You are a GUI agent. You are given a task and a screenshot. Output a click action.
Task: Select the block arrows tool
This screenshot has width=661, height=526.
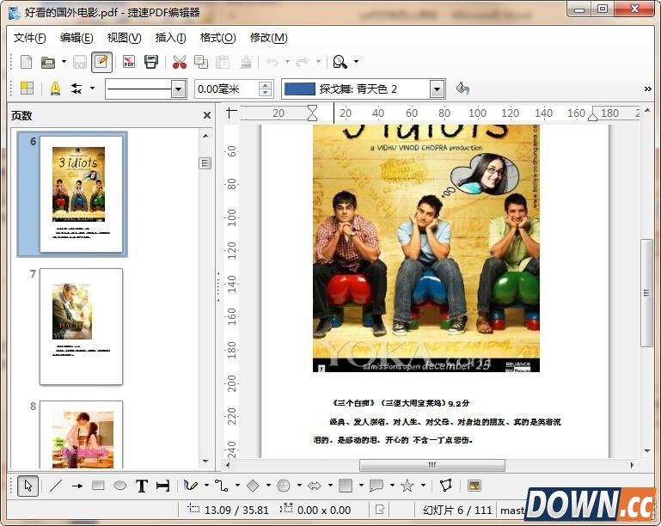coord(315,486)
